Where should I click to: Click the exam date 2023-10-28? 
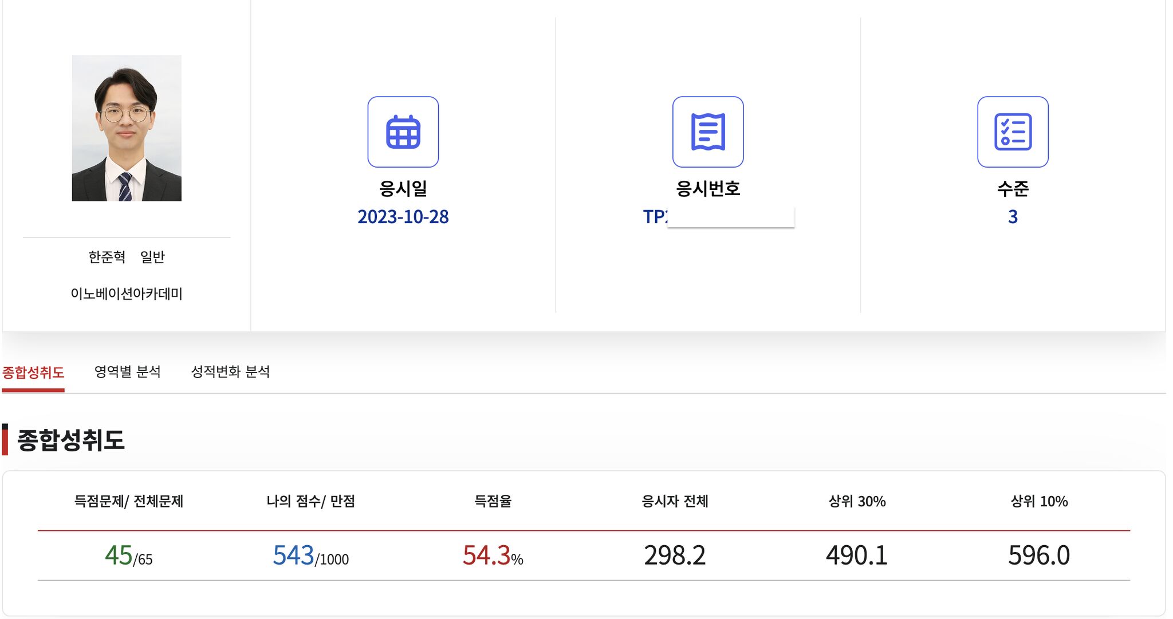tap(403, 217)
